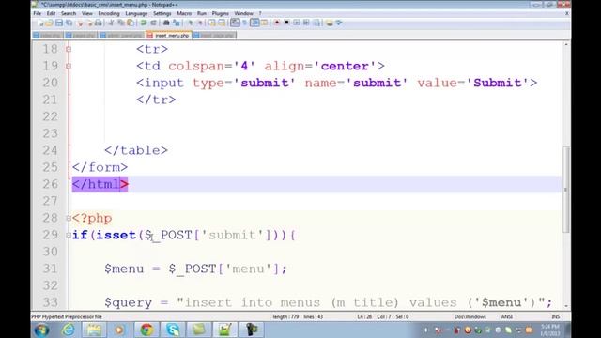Open Windows Explorer folder taskbar icon
Viewport: 601px width, 338px height.
pyautogui.click(x=94, y=330)
